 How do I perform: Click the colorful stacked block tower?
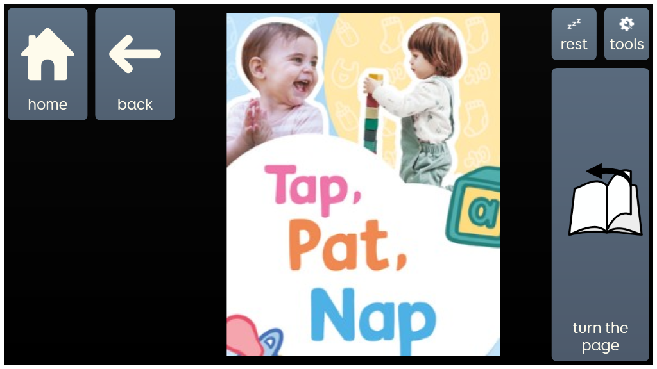(x=373, y=113)
